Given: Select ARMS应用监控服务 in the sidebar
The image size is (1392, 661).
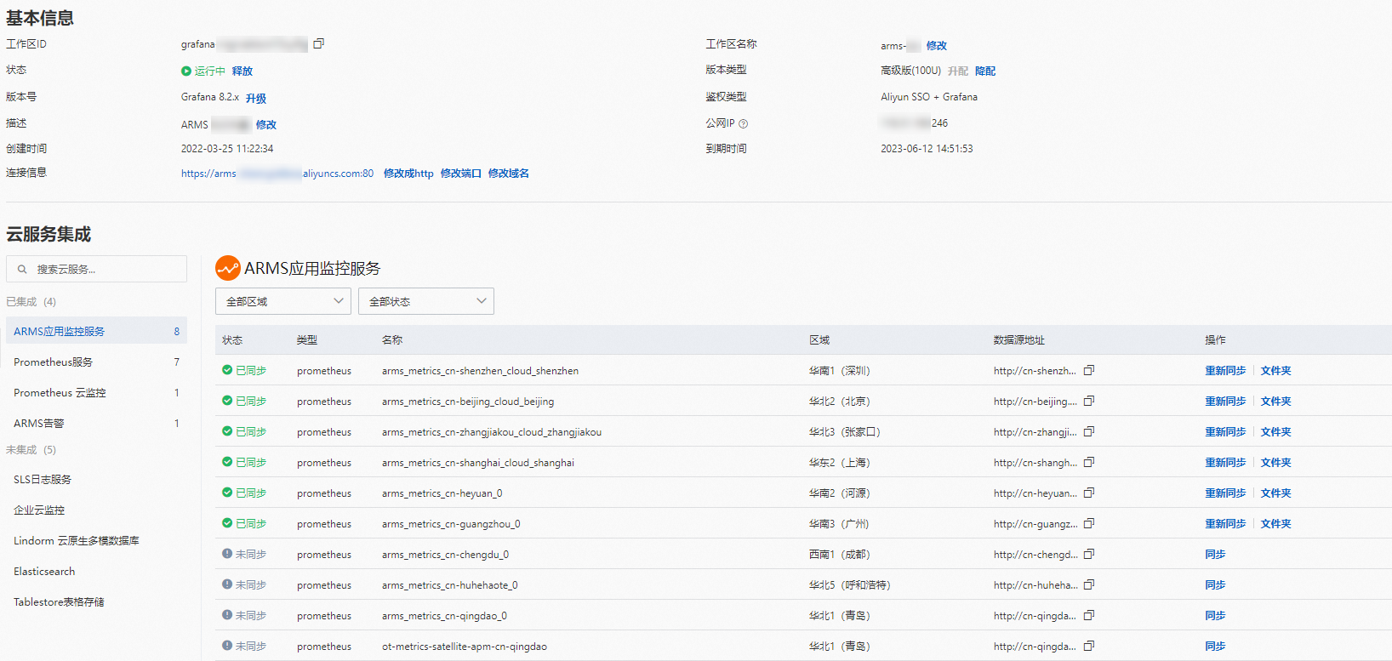Looking at the screenshot, I should [x=96, y=331].
